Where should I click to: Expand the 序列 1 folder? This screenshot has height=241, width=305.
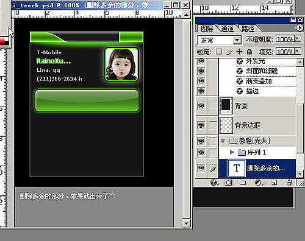pos(232,152)
